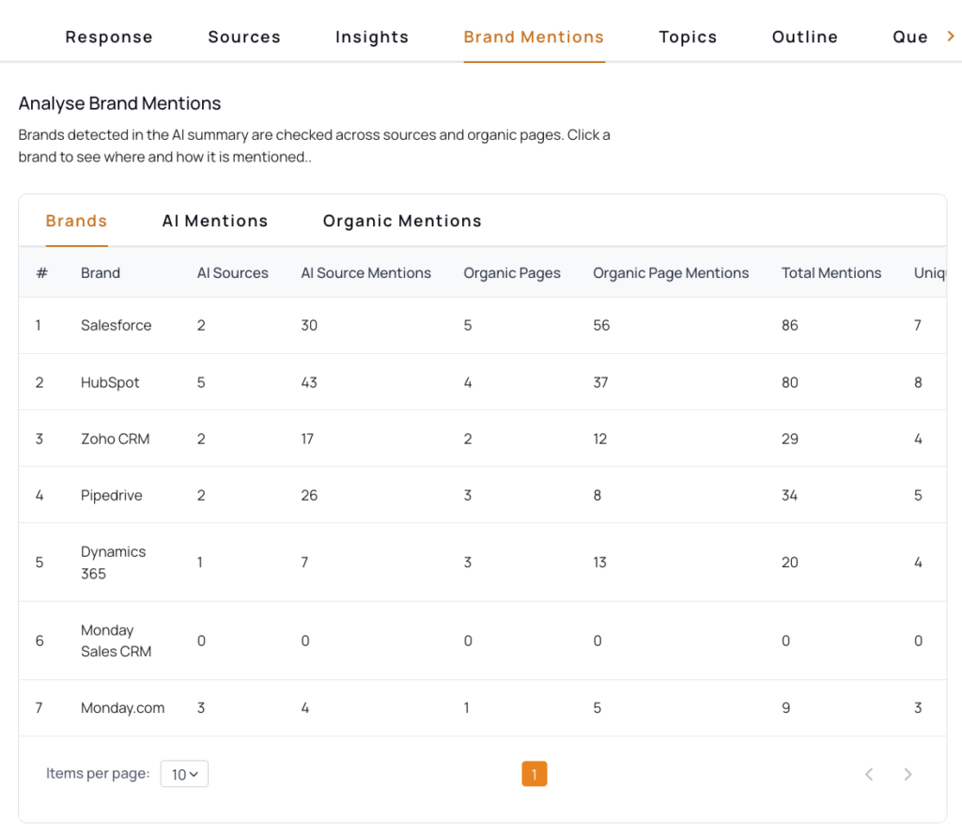This screenshot has width=962, height=833.
Task: Open the items per page dropdown
Action: (x=184, y=774)
